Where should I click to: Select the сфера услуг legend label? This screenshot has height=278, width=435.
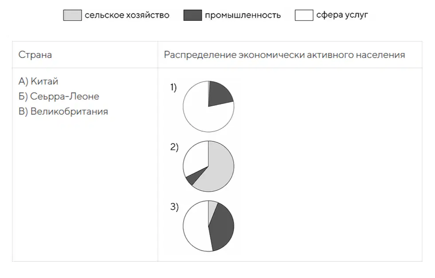[x=342, y=15]
